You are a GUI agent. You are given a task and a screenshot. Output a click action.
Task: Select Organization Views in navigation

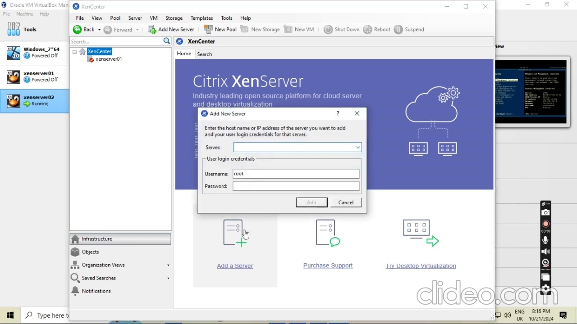103,265
